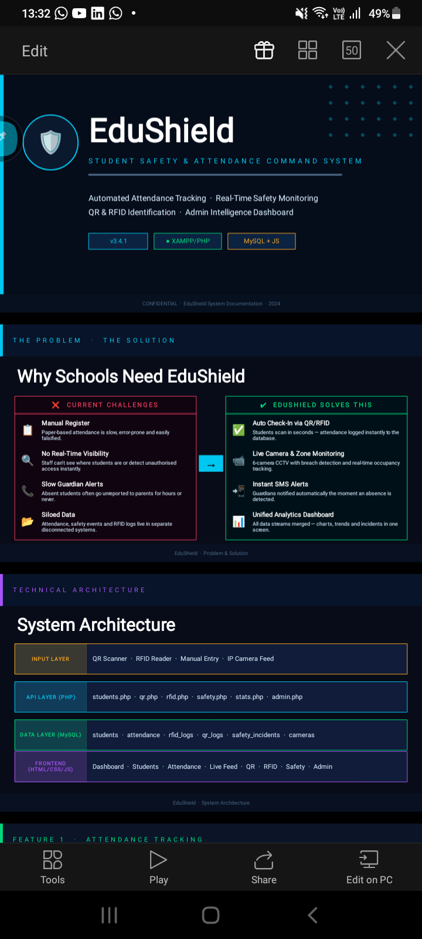The height and width of the screenshot is (939, 422).
Task: Start the slideshow with Play
Action: (159, 867)
